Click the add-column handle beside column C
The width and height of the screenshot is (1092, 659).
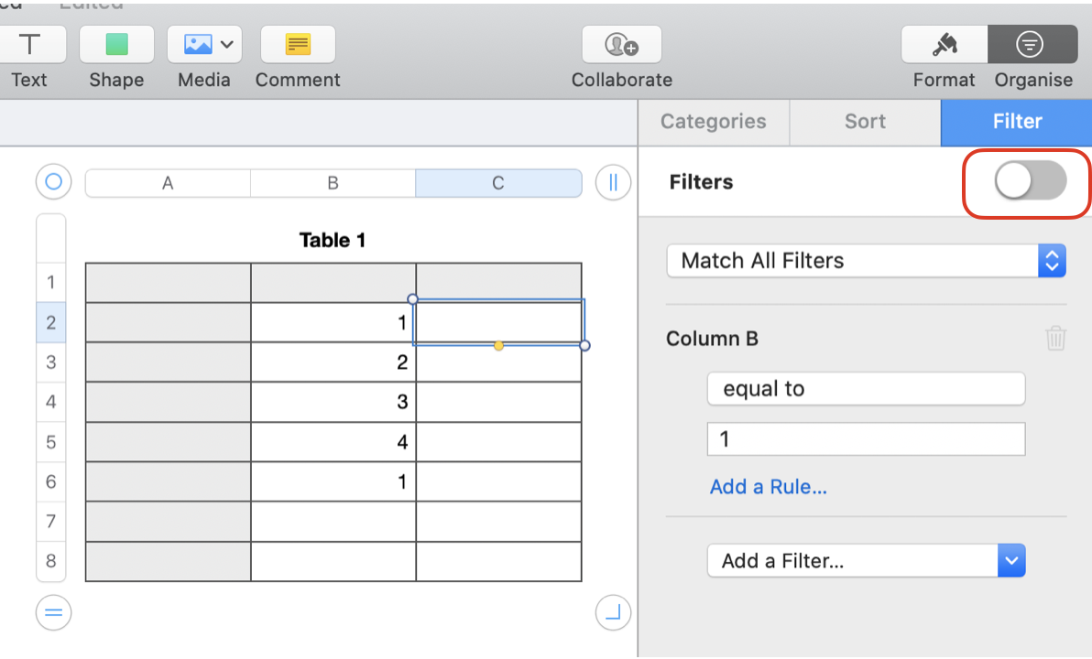tap(613, 182)
